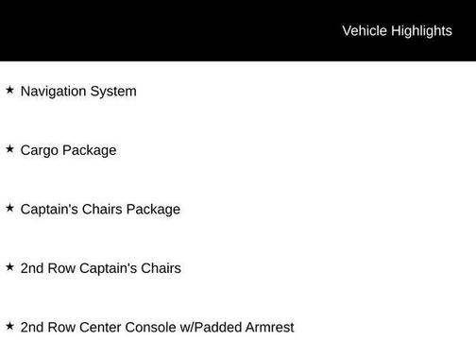Click the word 'Console' in last highlight
Viewport: 476px width, 357px height.
coord(150,327)
